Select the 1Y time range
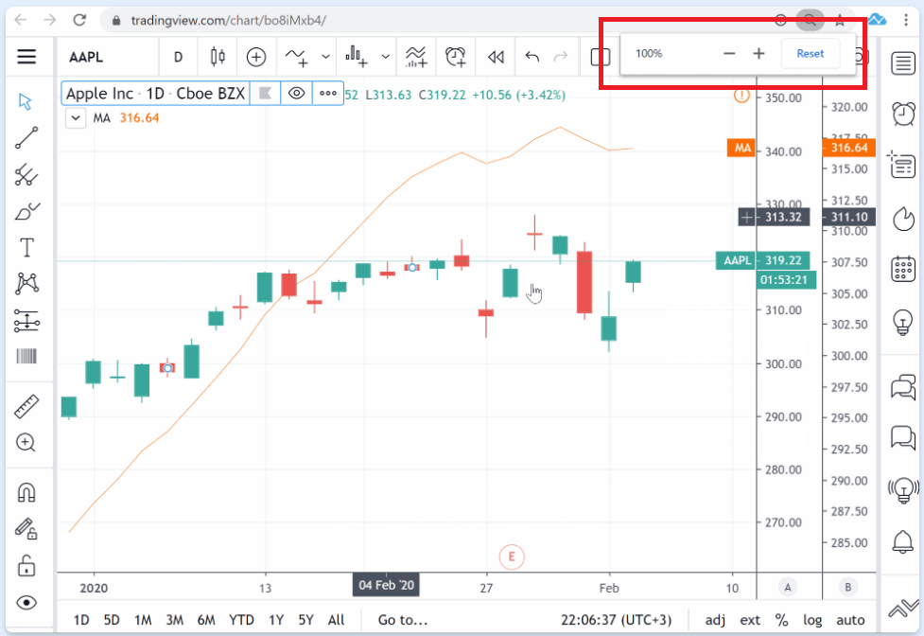 point(276,620)
